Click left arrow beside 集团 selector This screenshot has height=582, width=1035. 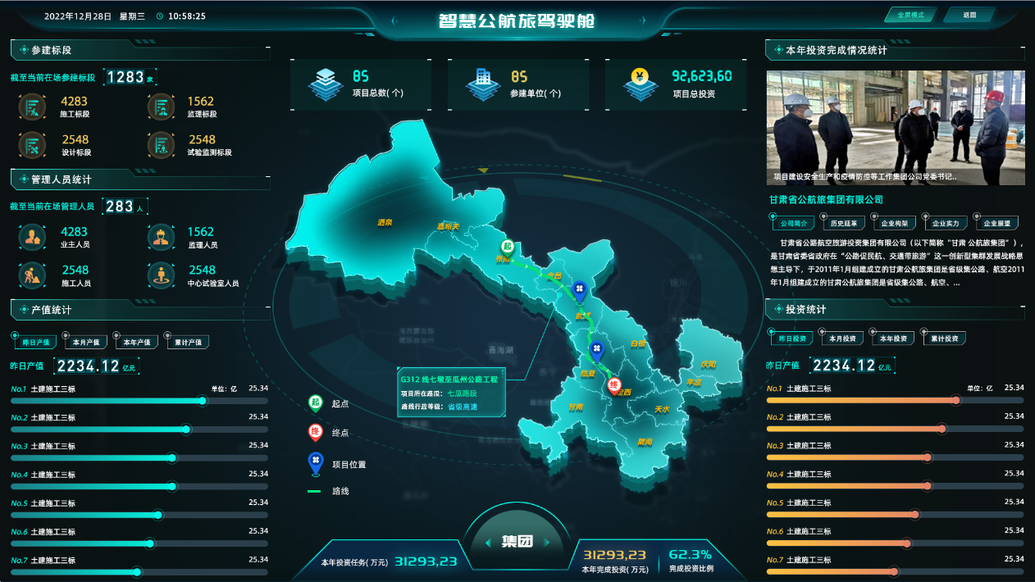tap(487, 541)
